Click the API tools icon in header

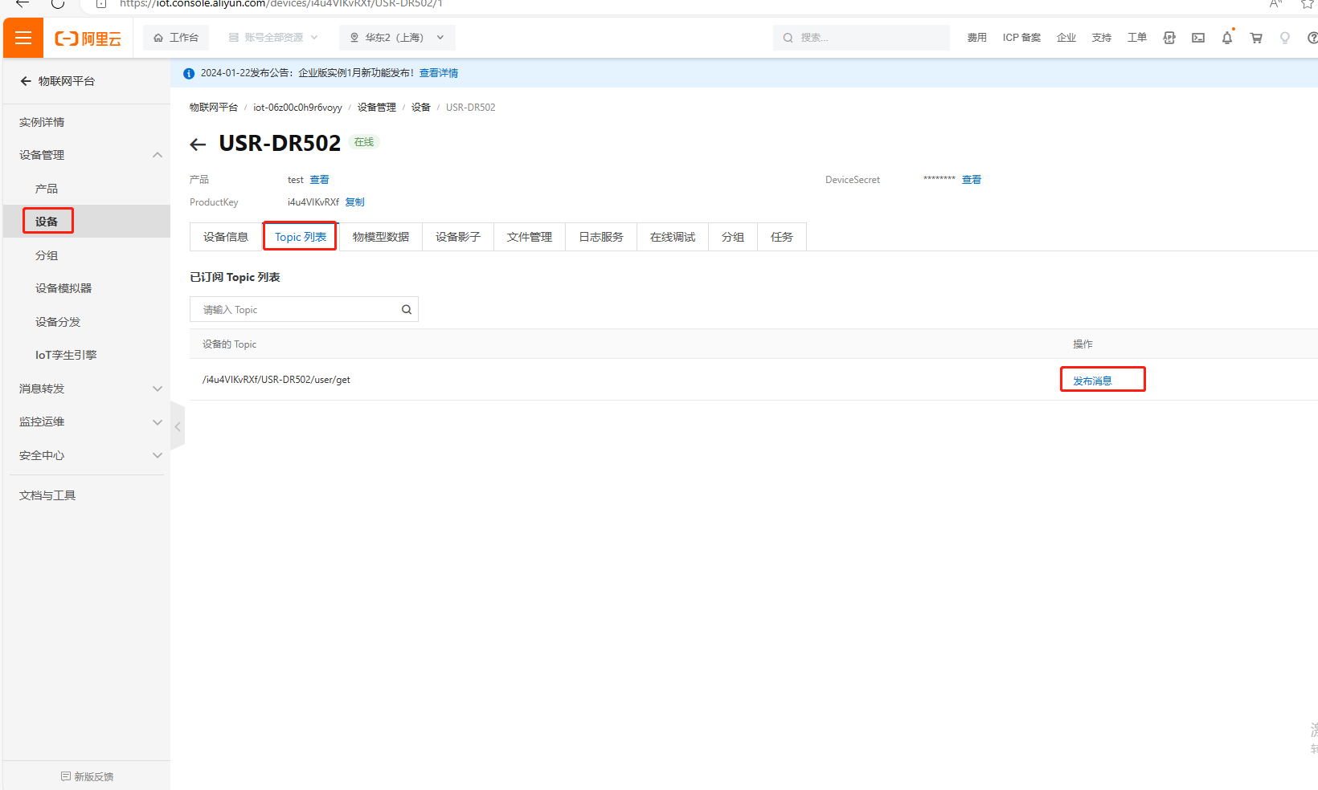[1169, 38]
